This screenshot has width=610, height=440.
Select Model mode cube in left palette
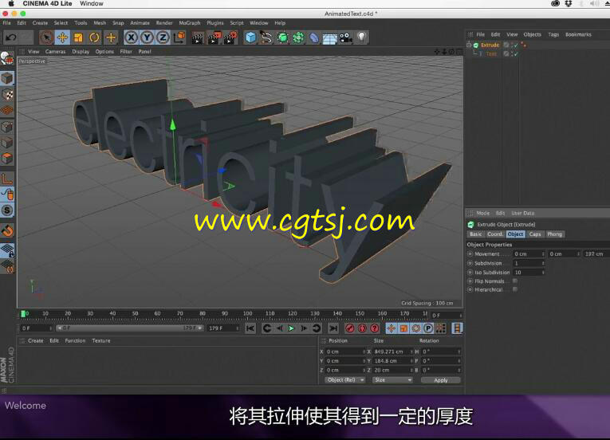tap(7, 78)
